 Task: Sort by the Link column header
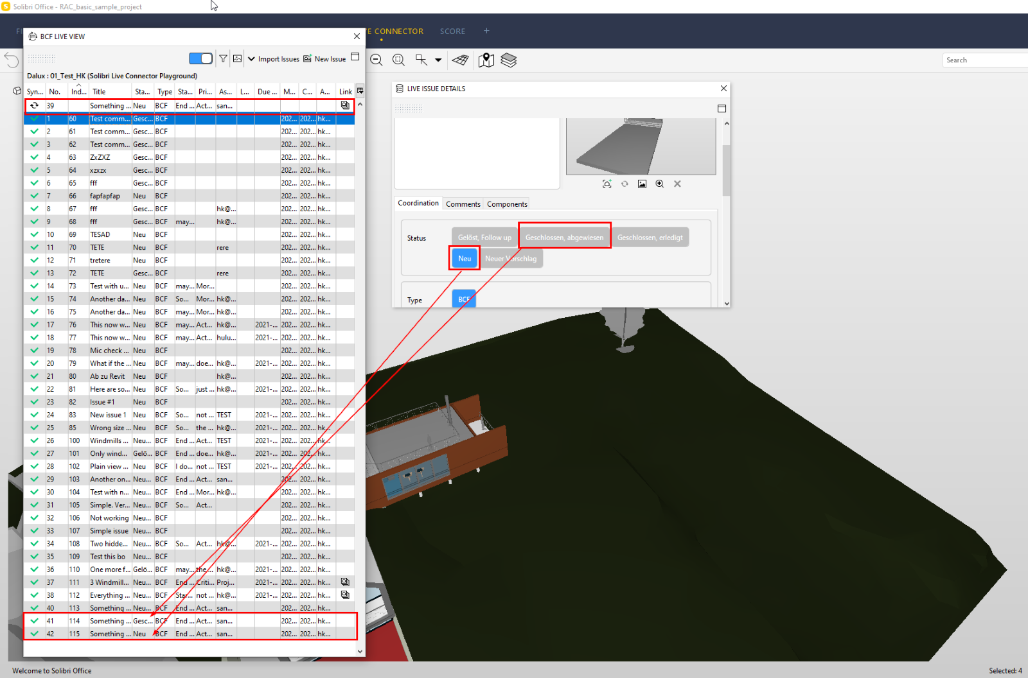[x=346, y=91]
